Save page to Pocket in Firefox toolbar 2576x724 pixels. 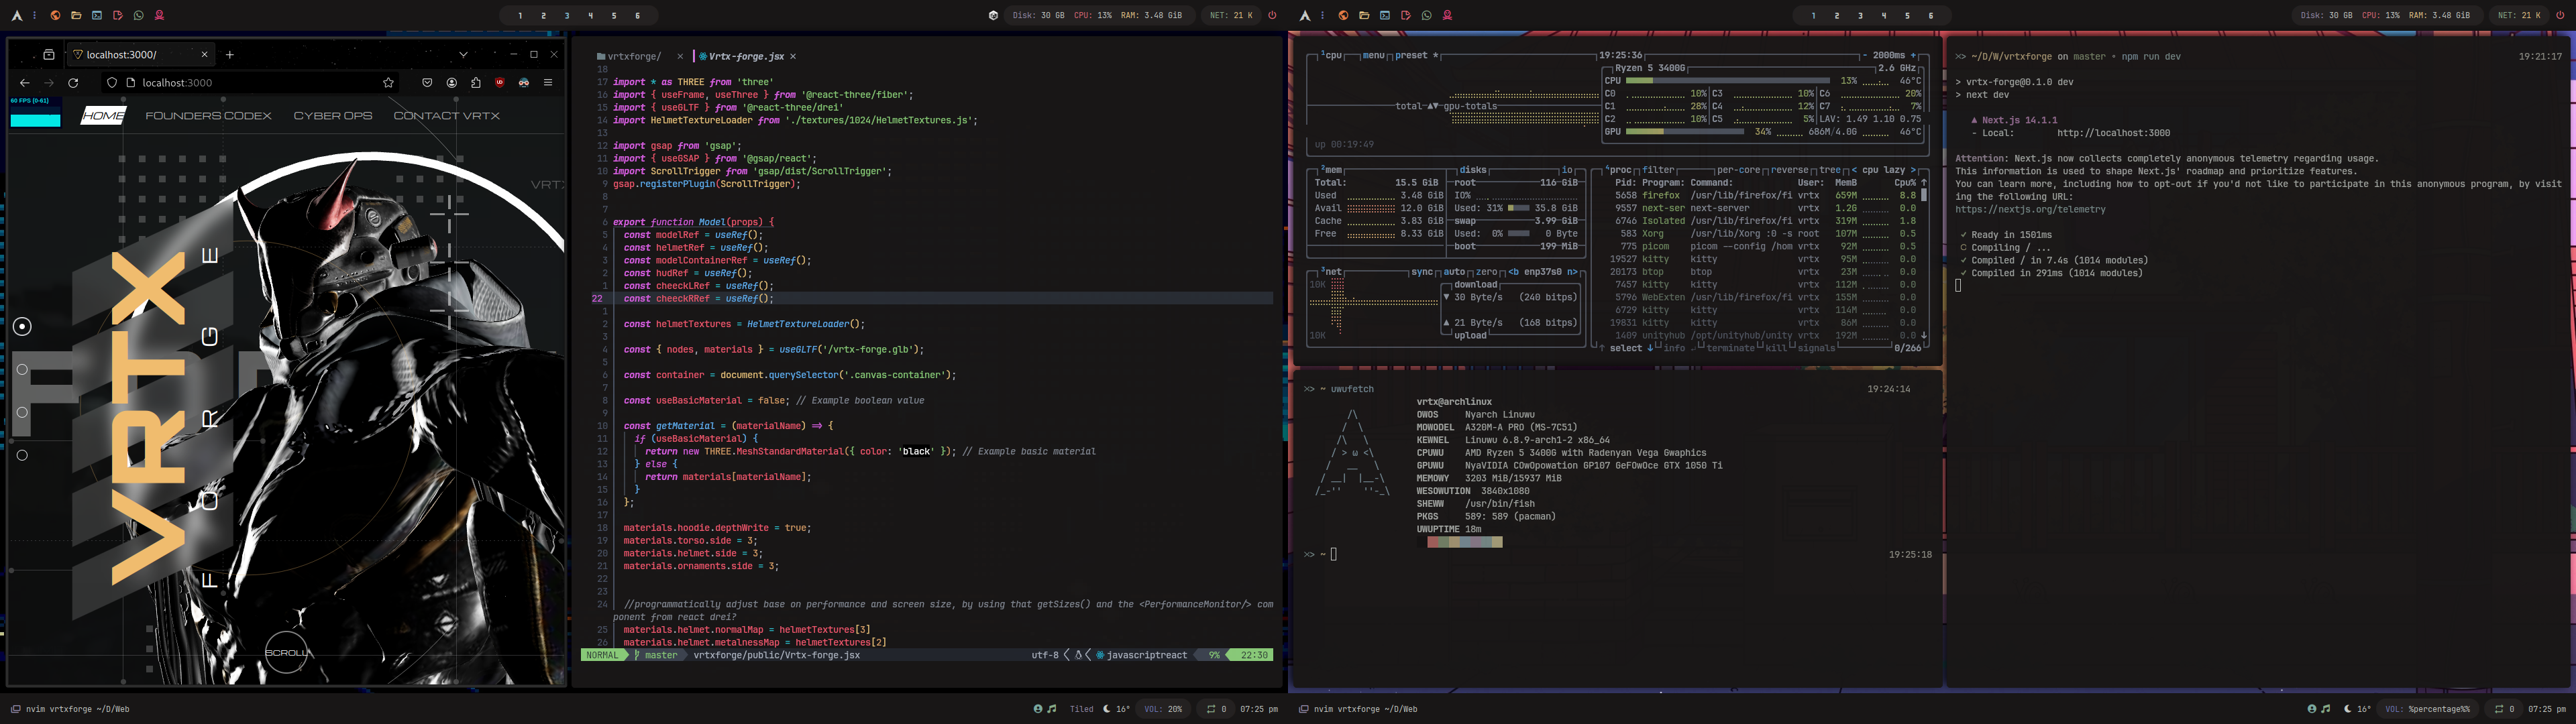coord(427,83)
